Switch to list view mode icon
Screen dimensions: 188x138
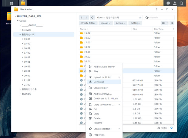click(163, 23)
